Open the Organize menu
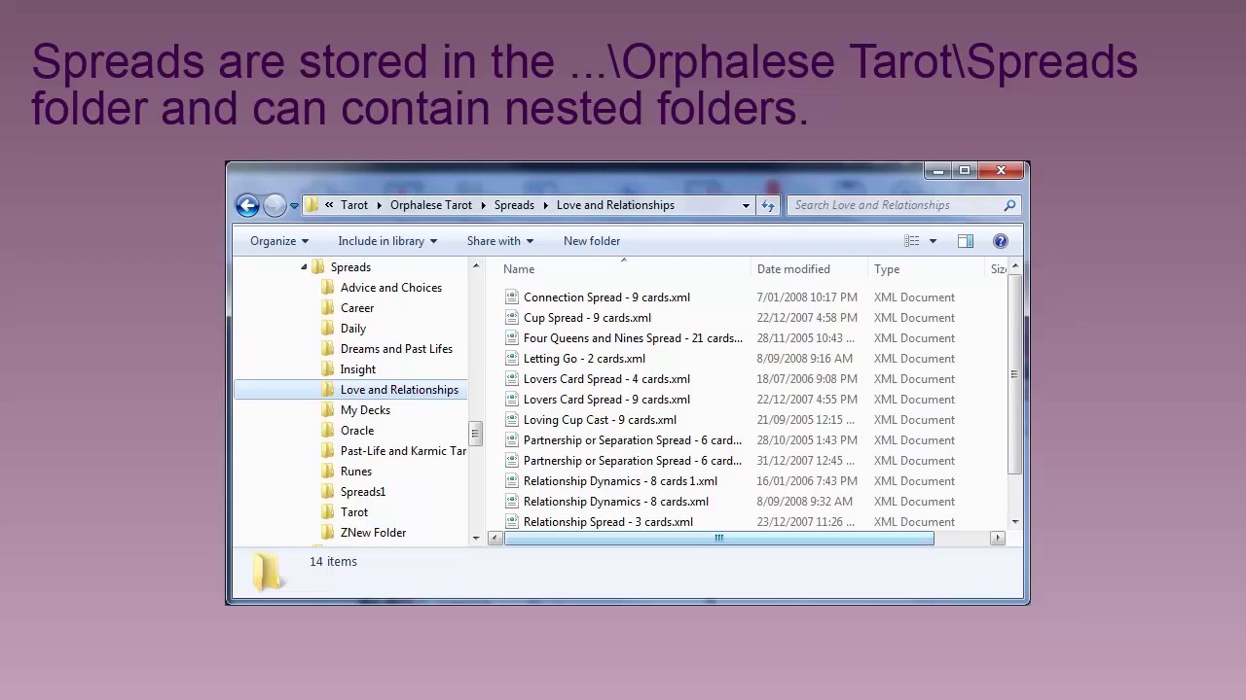This screenshot has width=1246, height=700. tap(279, 241)
